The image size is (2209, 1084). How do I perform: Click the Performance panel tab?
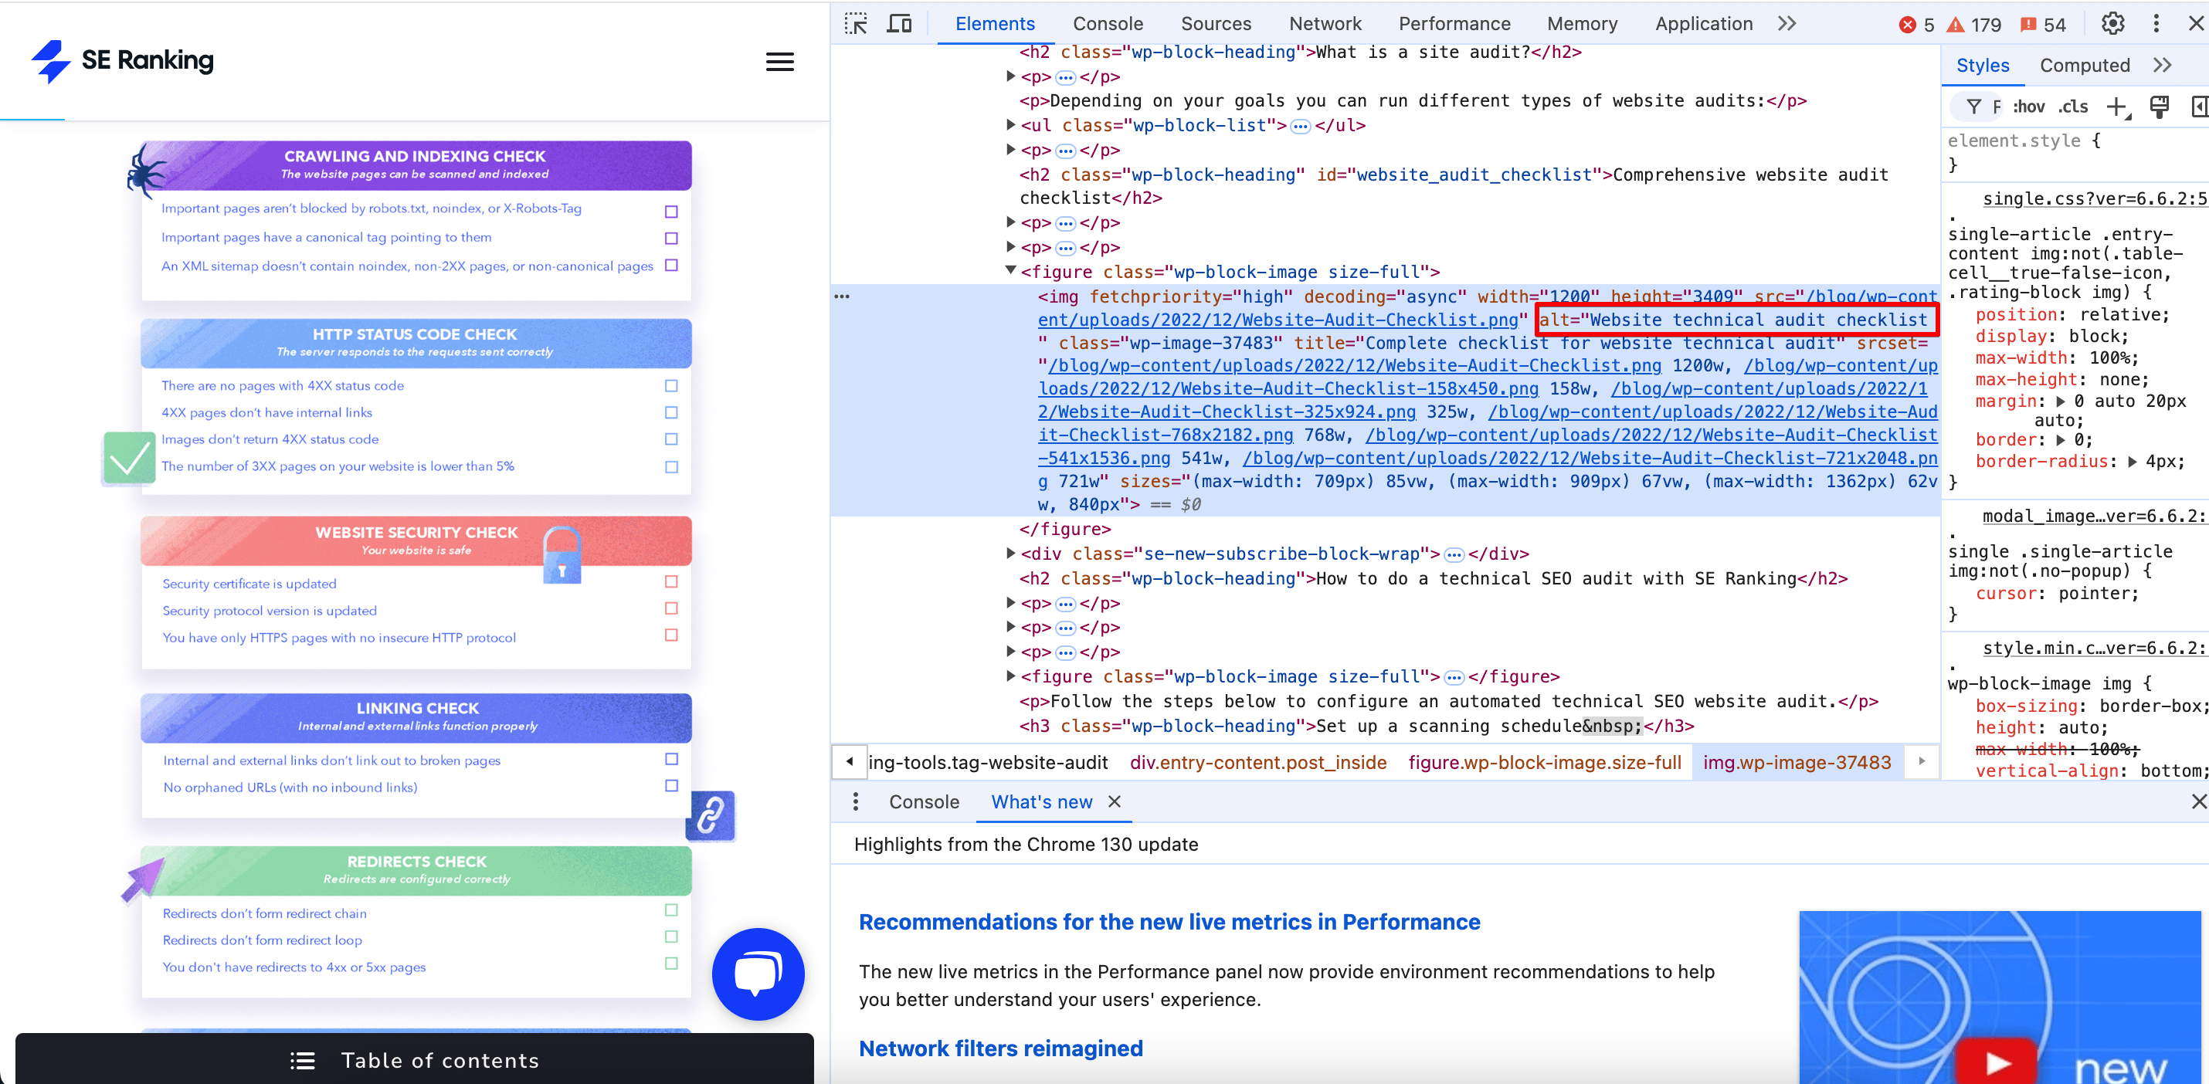(1454, 22)
